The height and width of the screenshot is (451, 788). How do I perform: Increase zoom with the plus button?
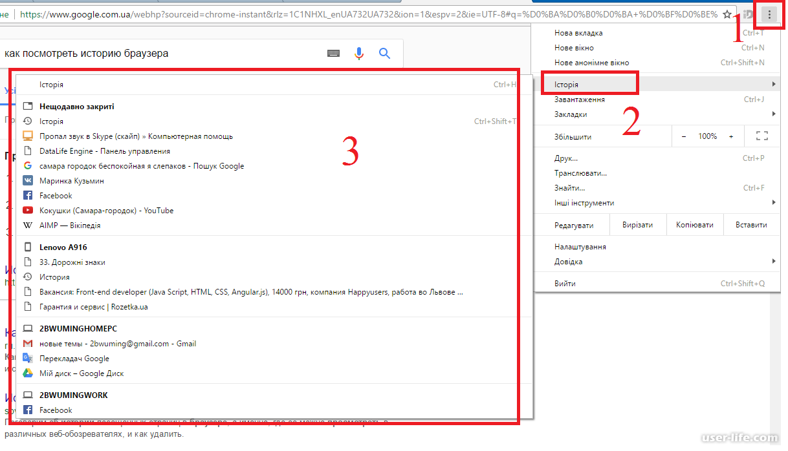pos(731,136)
